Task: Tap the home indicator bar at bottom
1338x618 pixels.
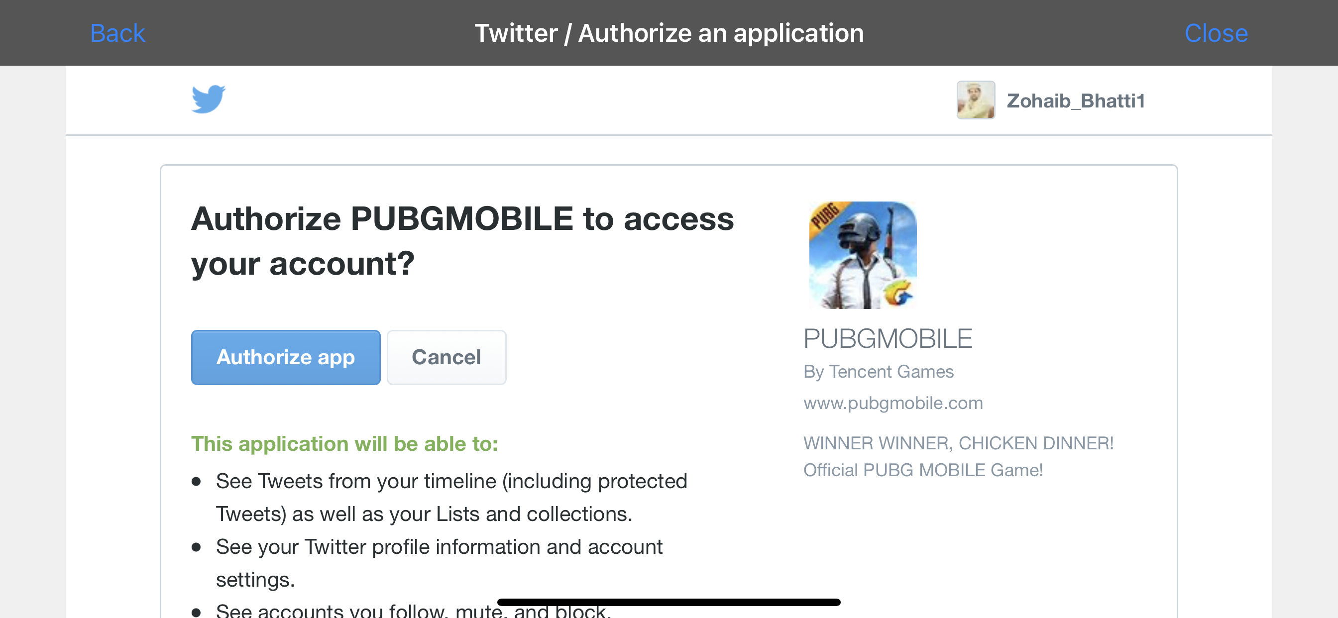Action: pyautogui.click(x=669, y=603)
